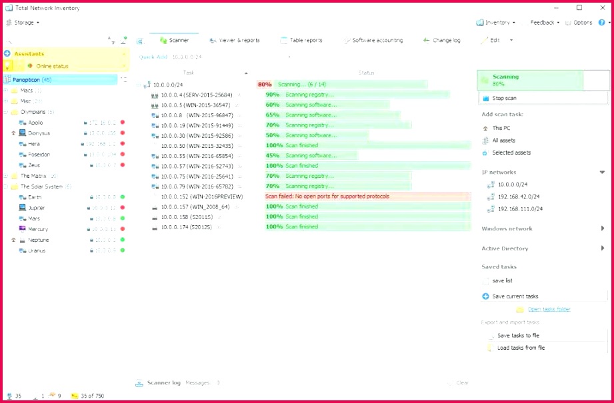Click the 10.0.0.55 45% progress bar
This screenshot has width=614, height=403.
[311, 156]
